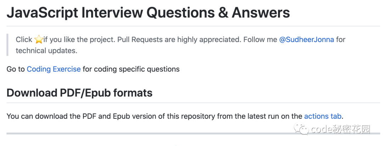Follow the actions tab link
The image size is (383, 146).
323,116
